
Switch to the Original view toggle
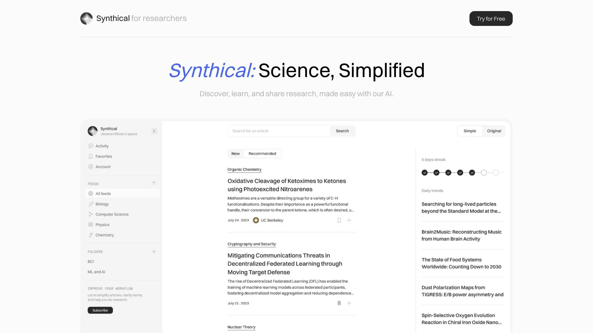click(x=494, y=131)
